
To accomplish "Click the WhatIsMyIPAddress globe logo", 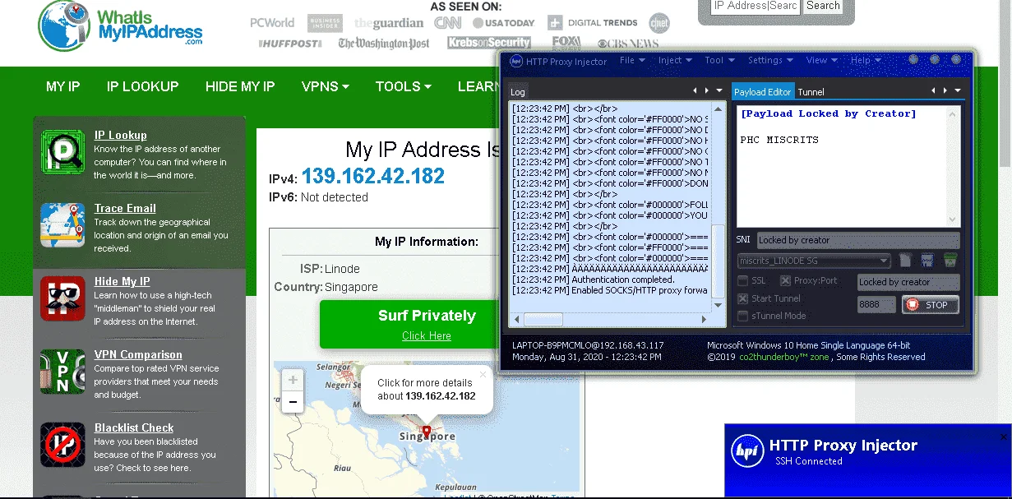I will 64,26.
